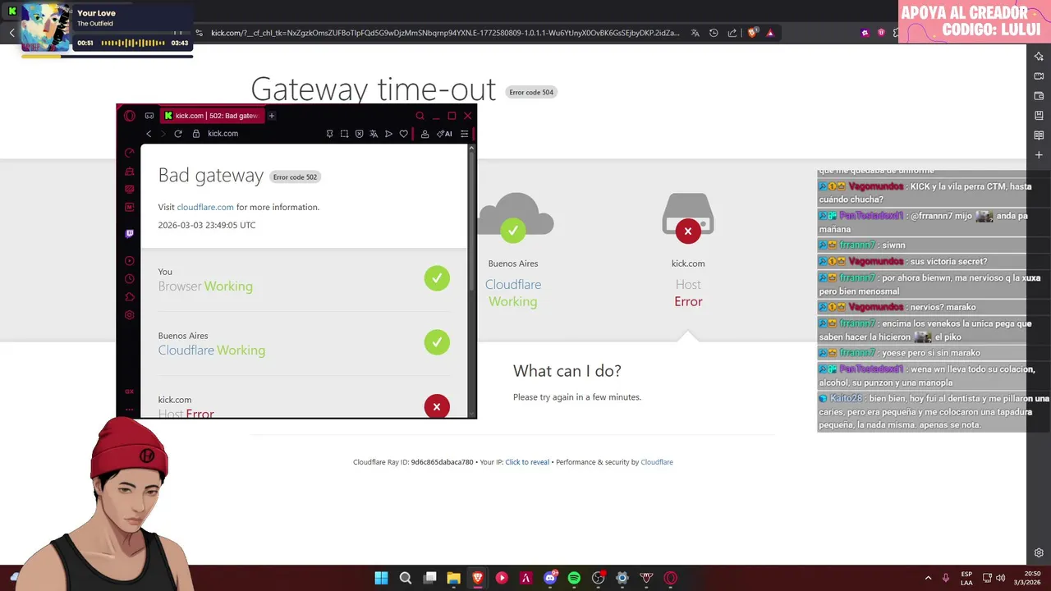
Task: View site info via Opera's padlock icon
Action: point(196,134)
